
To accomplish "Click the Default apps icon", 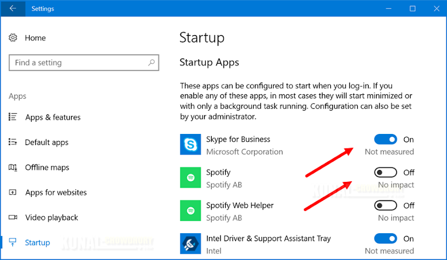I will tap(13, 142).
